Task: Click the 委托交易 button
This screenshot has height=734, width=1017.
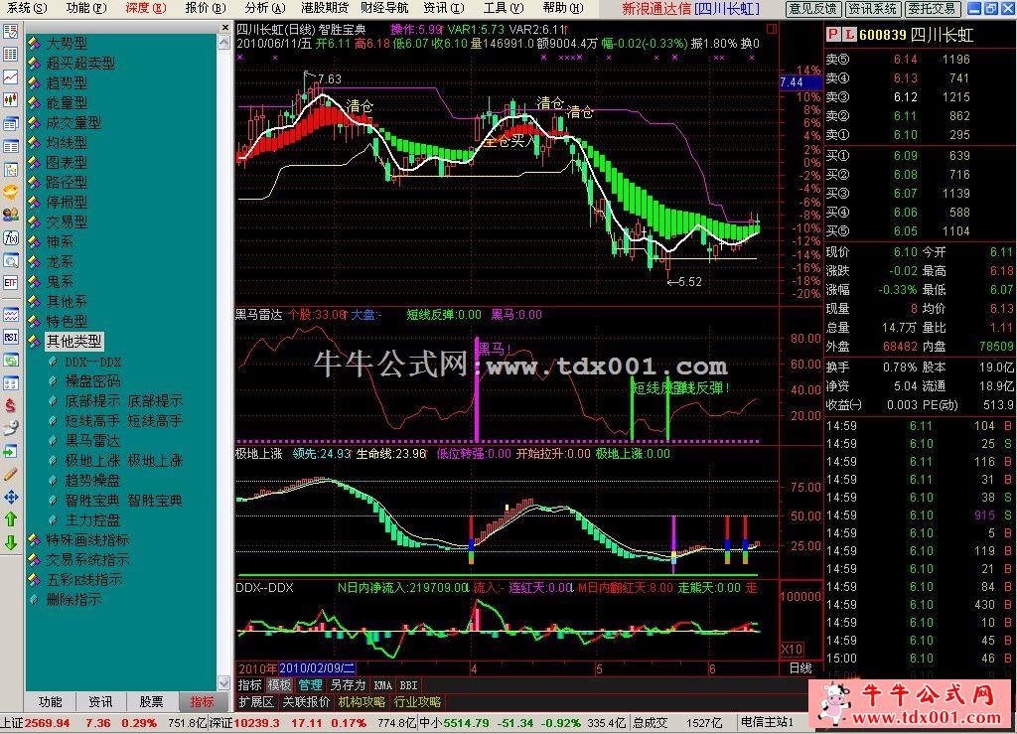Action: [x=932, y=8]
